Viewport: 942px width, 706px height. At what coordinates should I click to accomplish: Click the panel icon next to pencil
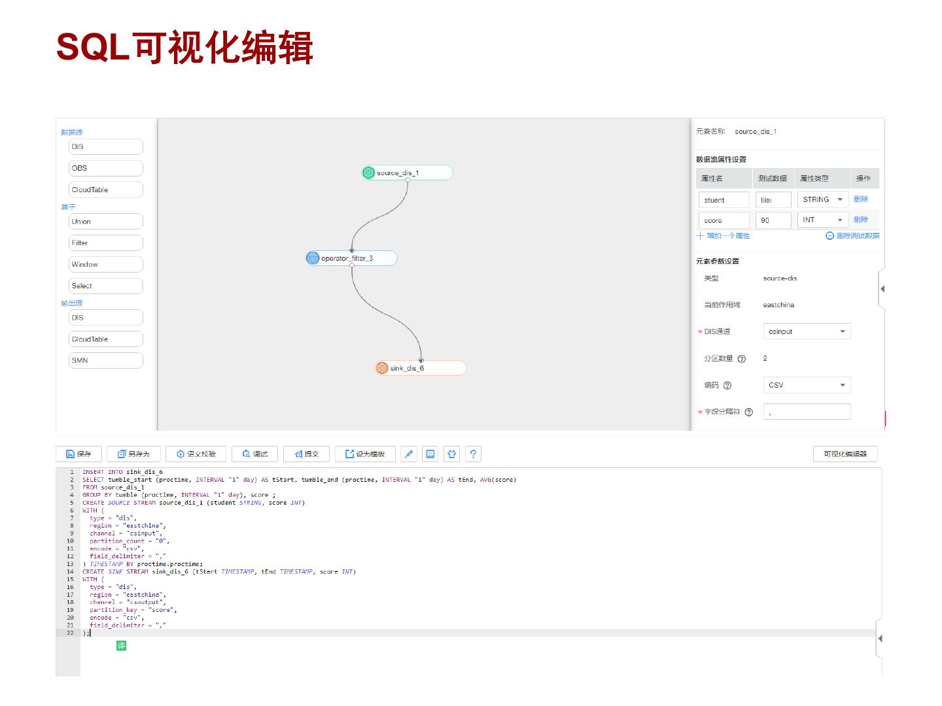[430, 454]
